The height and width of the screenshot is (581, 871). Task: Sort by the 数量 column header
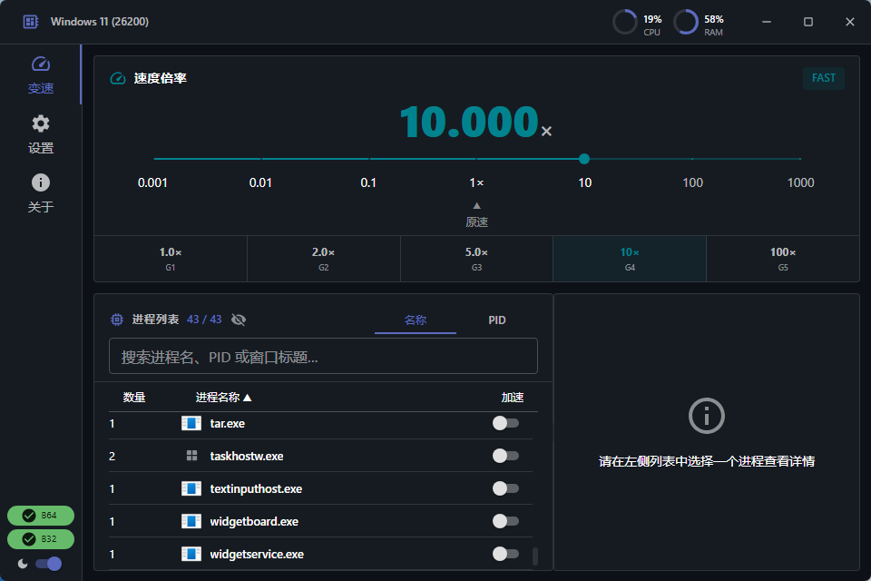point(134,398)
